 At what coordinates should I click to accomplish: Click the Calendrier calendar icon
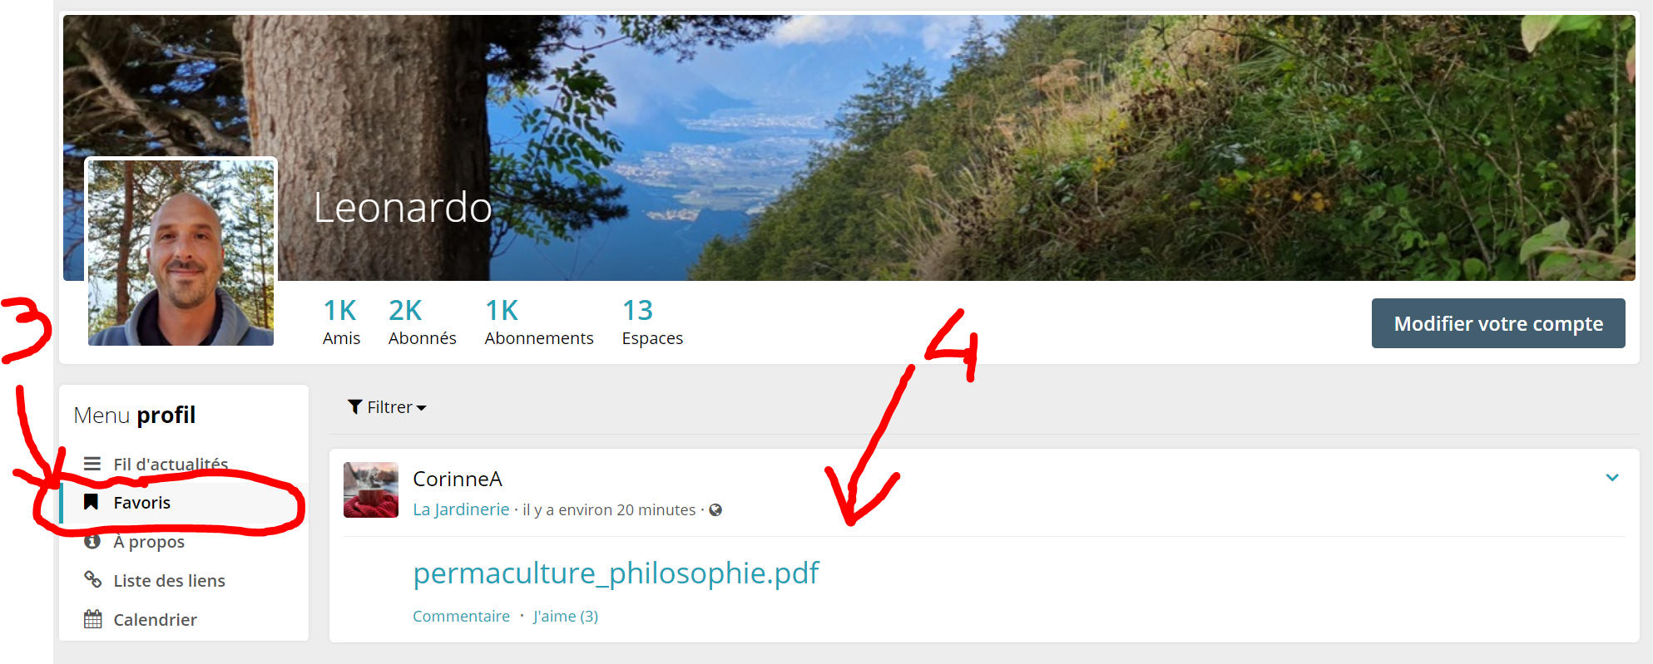coord(92,619)
